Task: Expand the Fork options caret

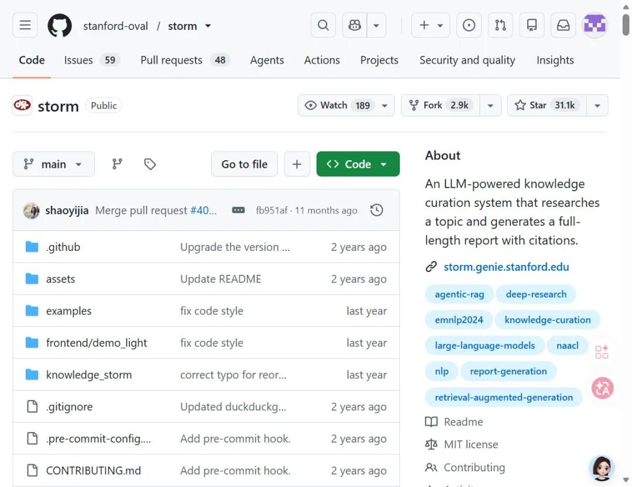Action: coord(490,106)
